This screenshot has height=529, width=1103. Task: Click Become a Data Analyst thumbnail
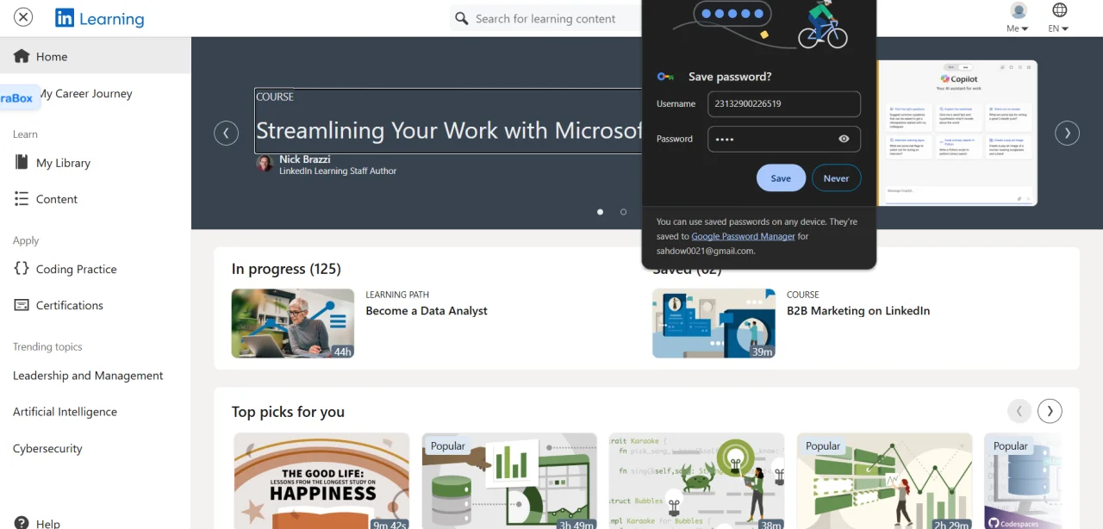pos(293,323)
